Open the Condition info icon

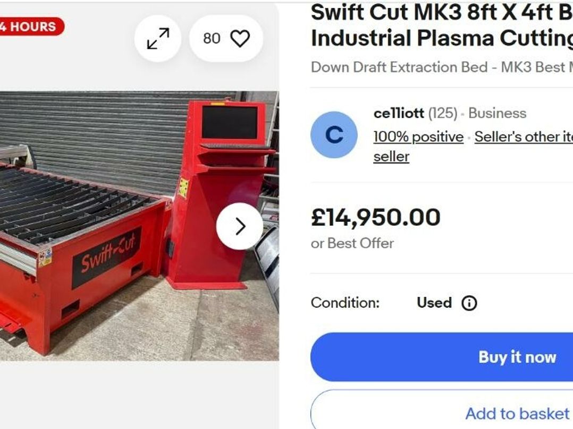(x=469, y=303)
